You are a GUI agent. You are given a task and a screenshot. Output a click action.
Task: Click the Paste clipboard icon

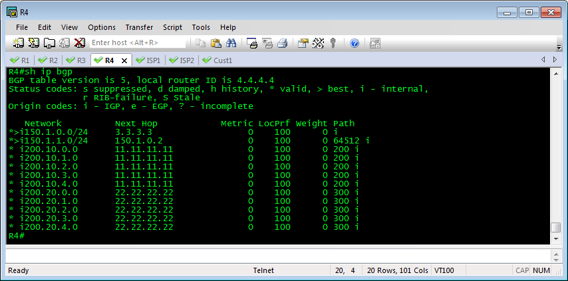pos(216,43)
